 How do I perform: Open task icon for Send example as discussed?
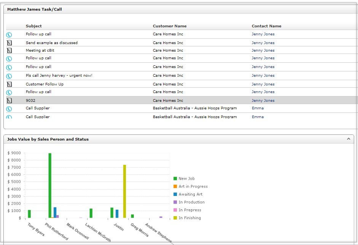[10, 43]
